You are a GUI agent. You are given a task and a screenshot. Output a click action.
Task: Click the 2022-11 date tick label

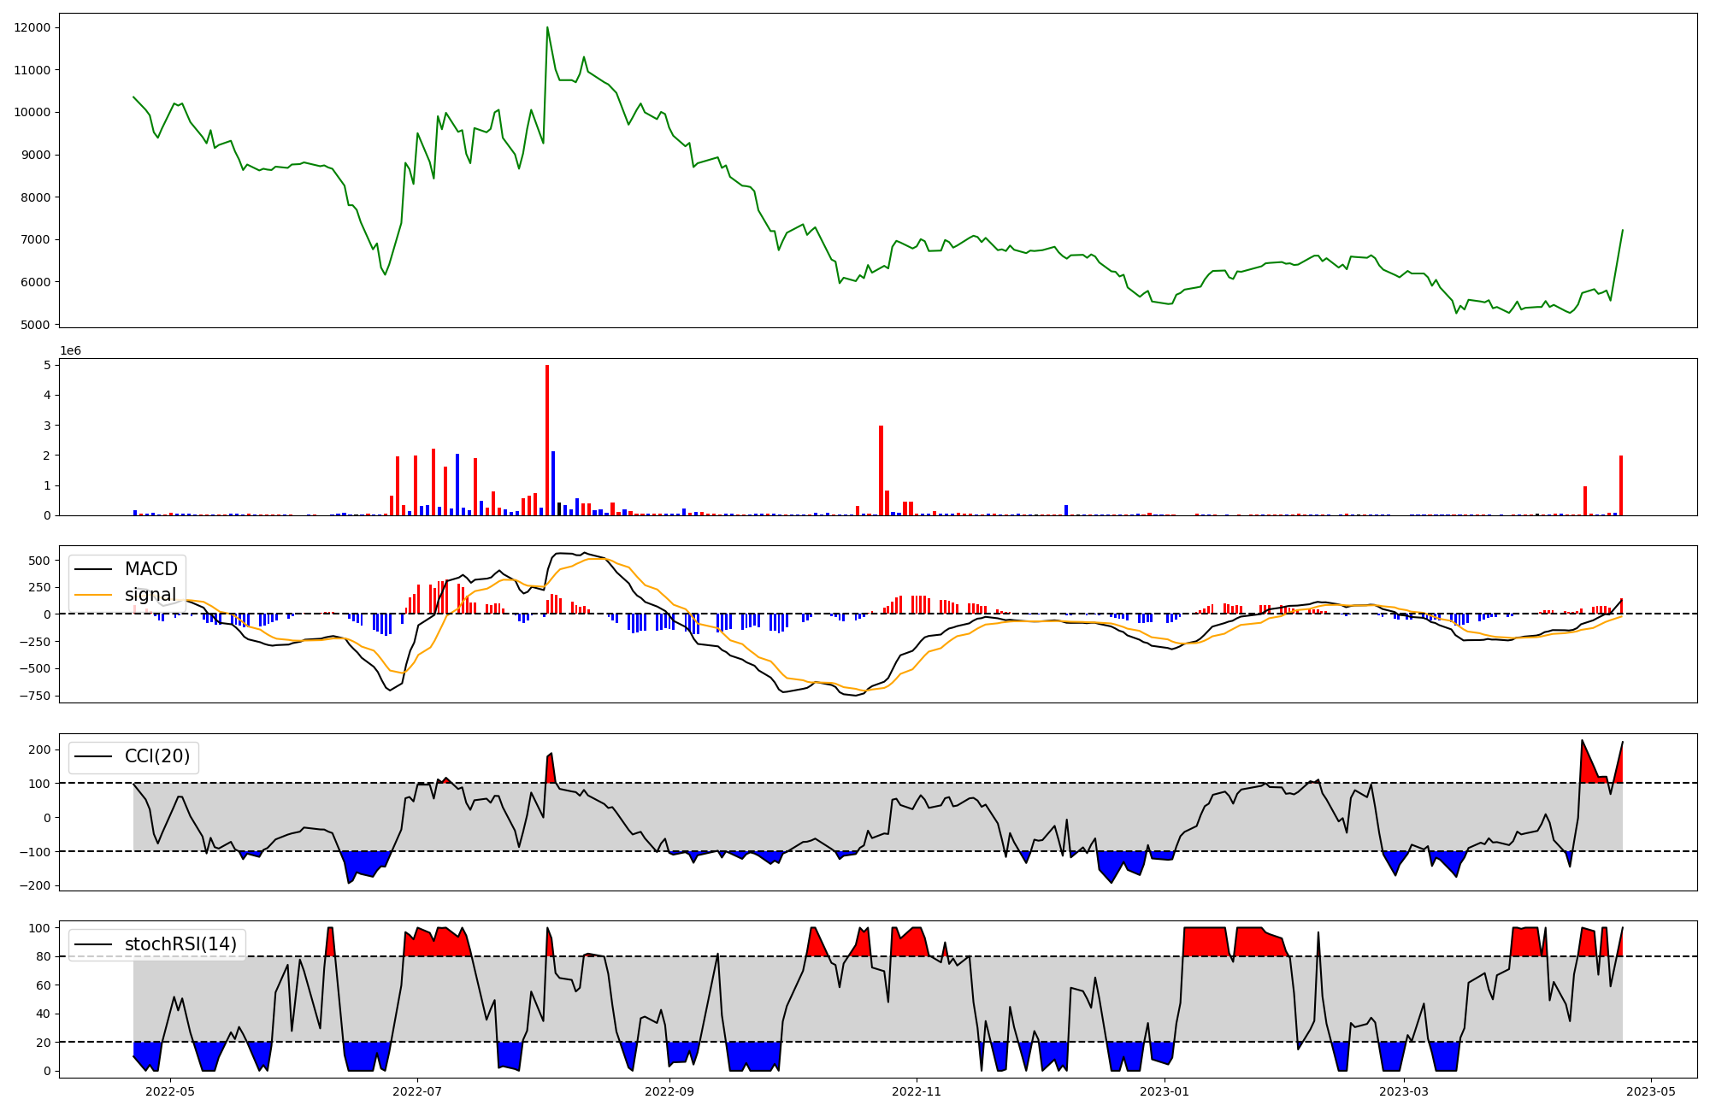(x=917, y=1091)
